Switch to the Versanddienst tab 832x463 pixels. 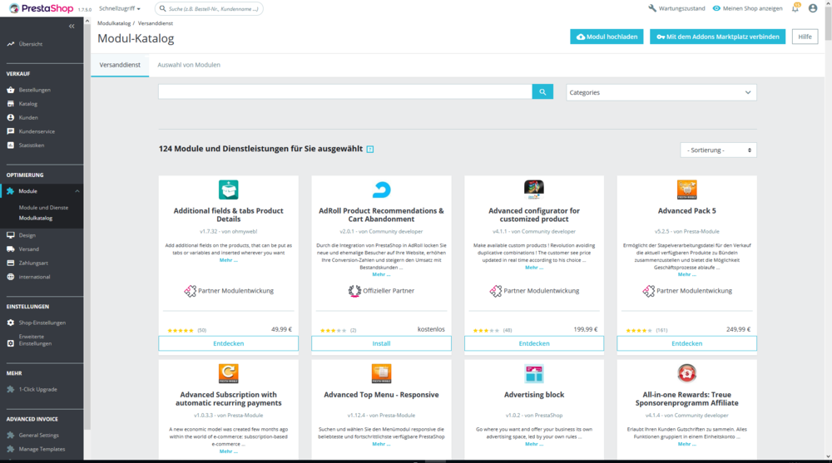[120, 65]
